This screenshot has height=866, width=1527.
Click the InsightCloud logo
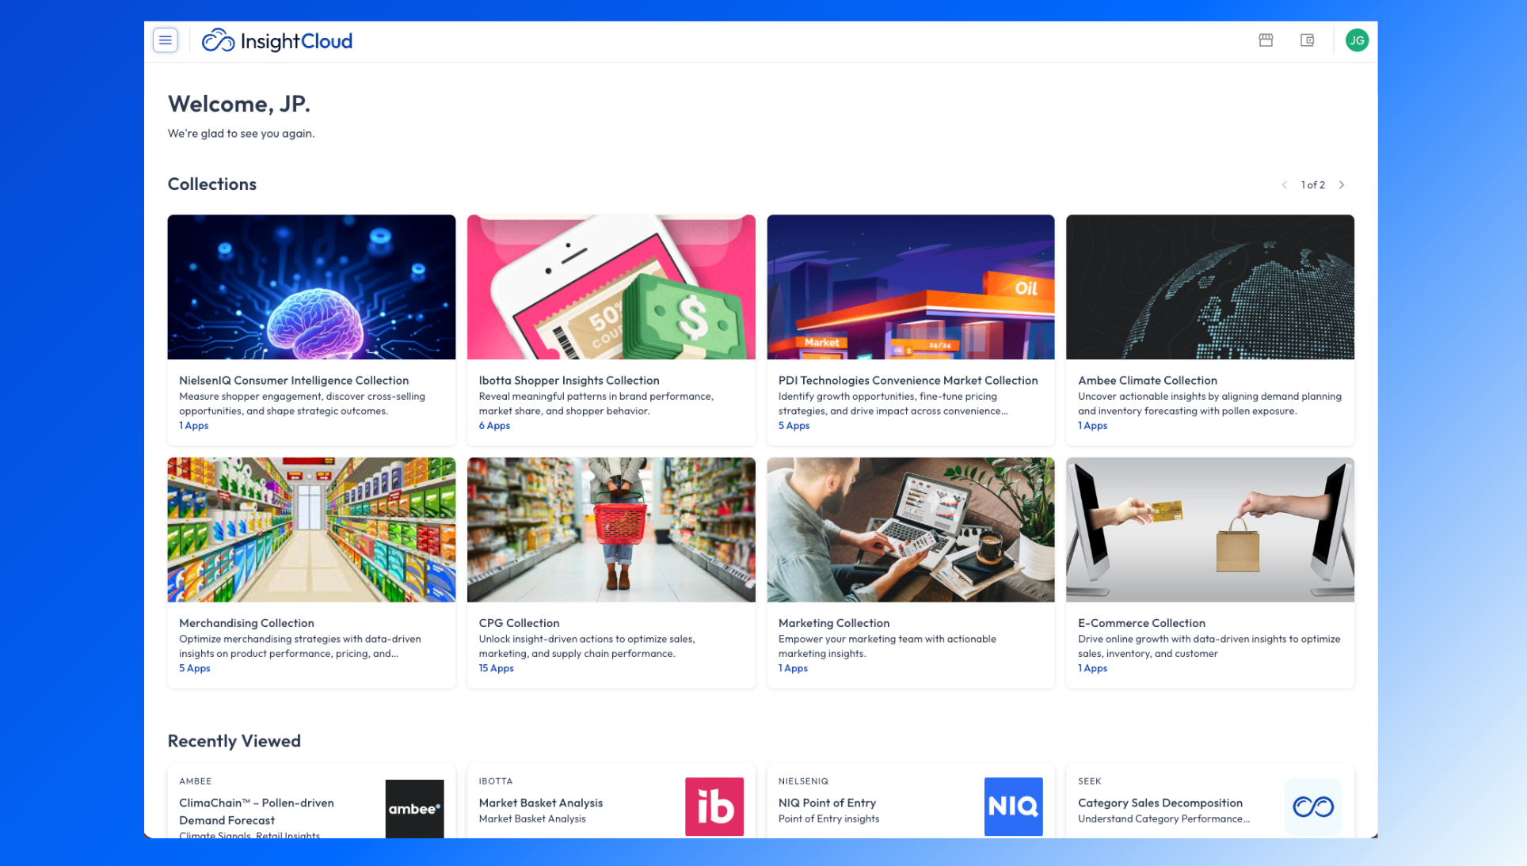[x=277, y=40]
